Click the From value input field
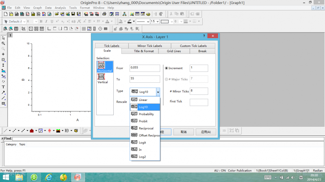The width and height of the screenshot is (325, 182). pos(145,68)
